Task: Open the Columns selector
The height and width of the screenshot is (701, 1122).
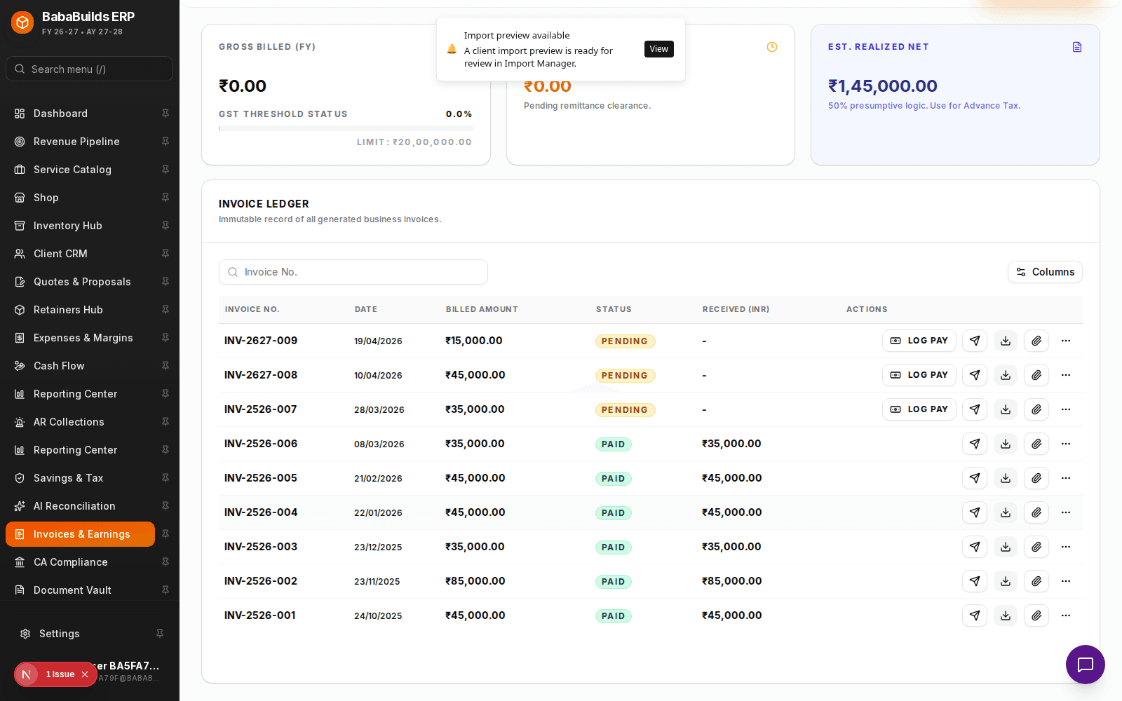Action: click(1045, 272)
